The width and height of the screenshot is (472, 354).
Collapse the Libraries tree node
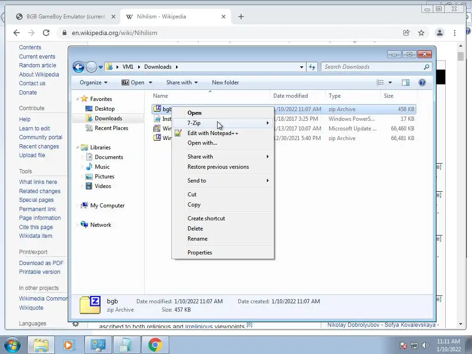(x=77, y=147)
